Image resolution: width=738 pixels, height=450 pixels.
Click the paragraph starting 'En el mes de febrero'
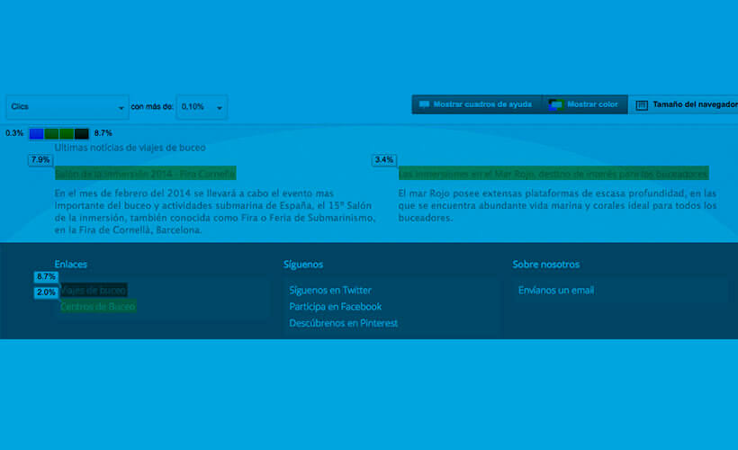(215, 211)
